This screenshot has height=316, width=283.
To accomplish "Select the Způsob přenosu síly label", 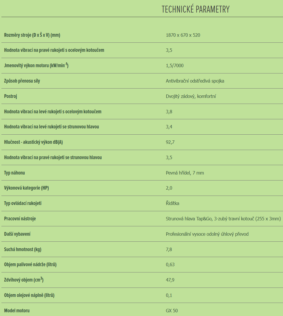I will [22, 81].
